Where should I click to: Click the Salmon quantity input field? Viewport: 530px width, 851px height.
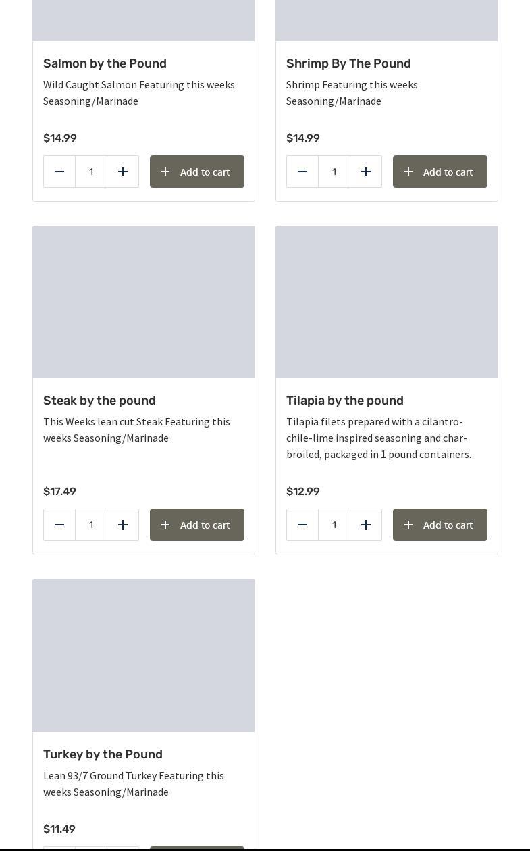click(x=91, y=172)
